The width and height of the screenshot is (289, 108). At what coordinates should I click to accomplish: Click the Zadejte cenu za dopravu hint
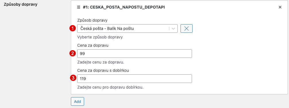(101, 62)
